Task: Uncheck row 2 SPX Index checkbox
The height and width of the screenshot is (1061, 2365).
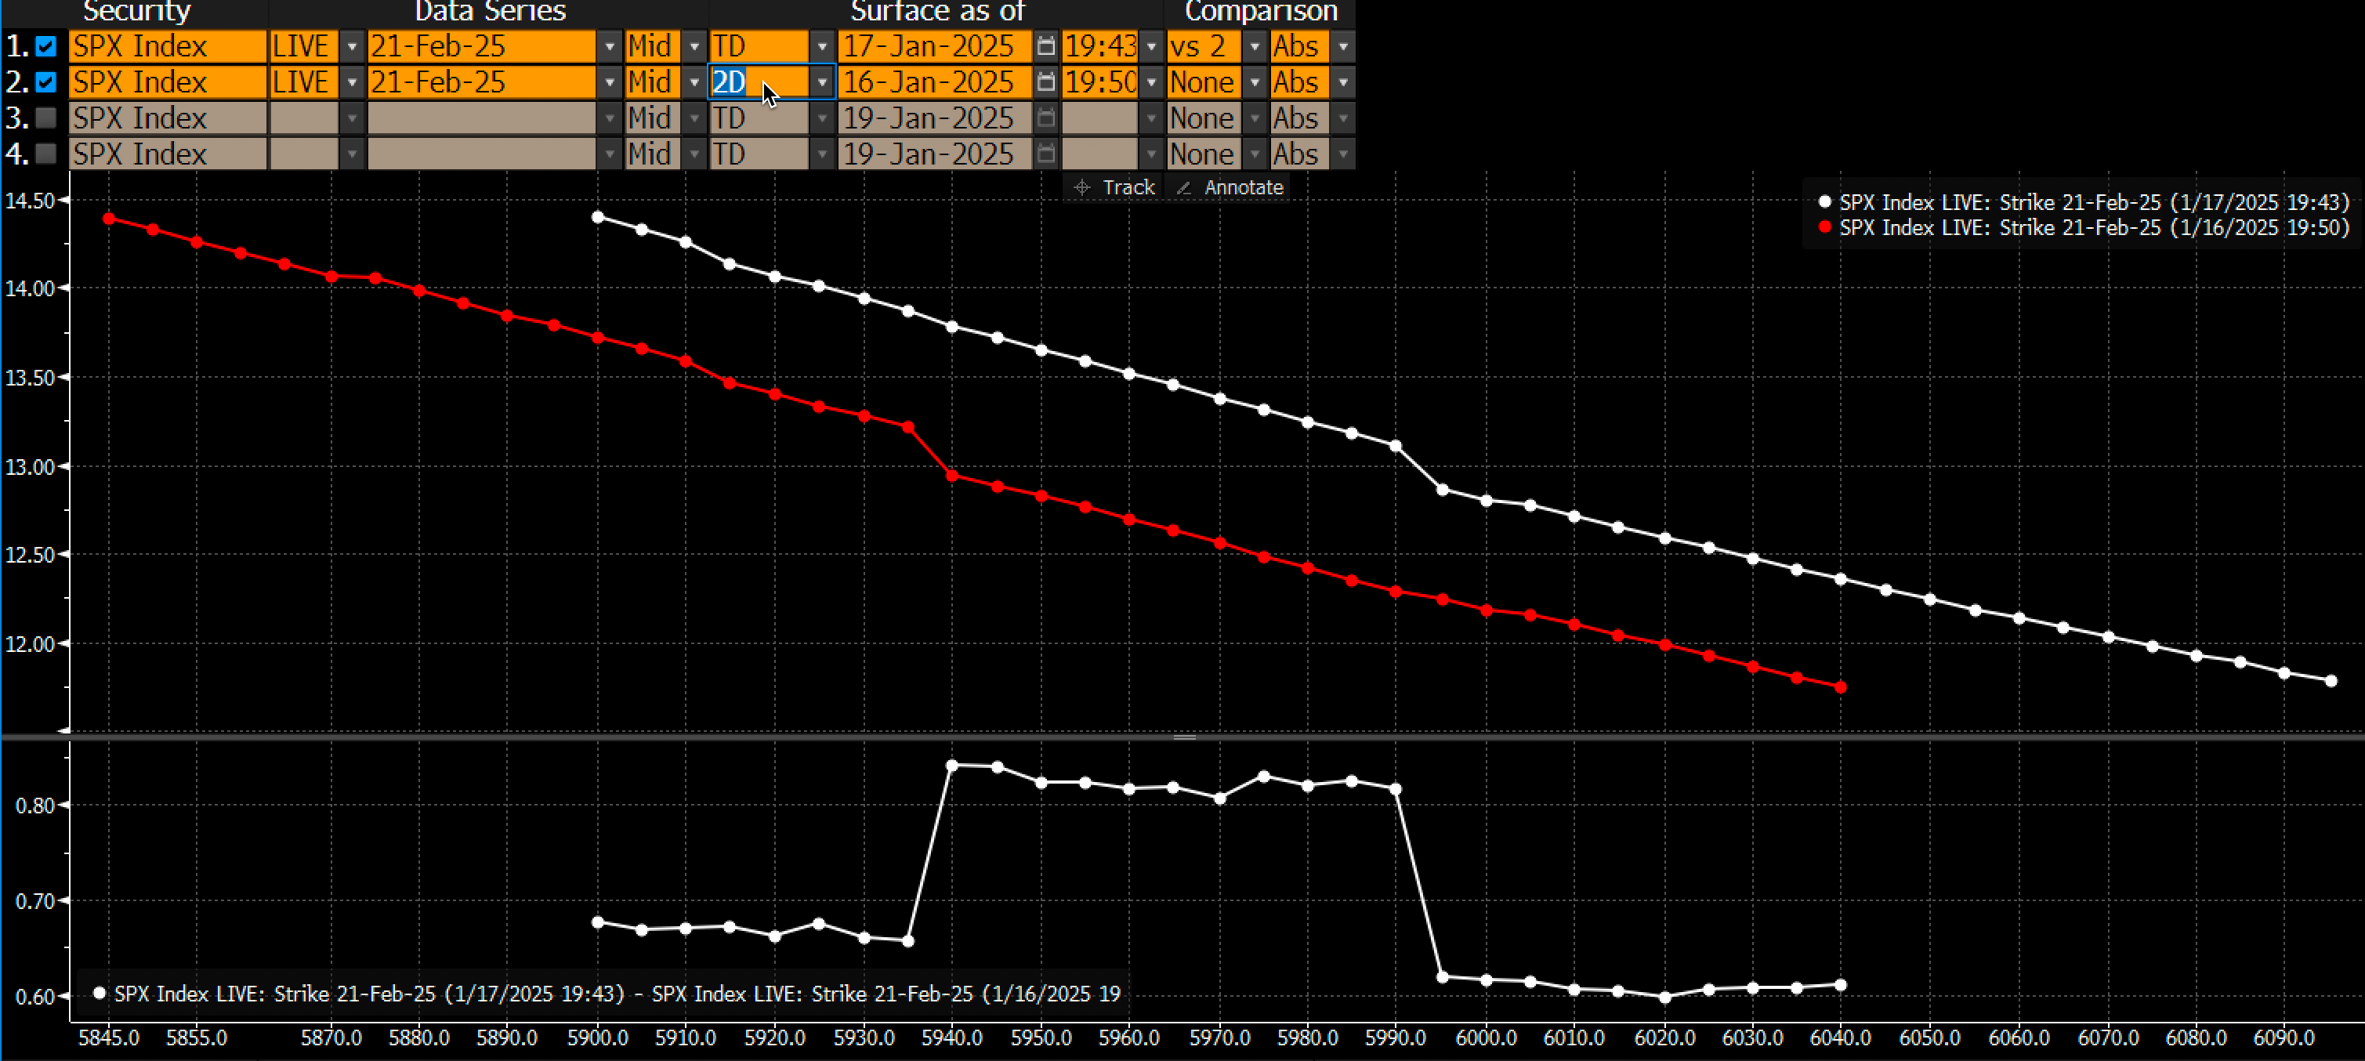Action: click(x=46, y=82)
